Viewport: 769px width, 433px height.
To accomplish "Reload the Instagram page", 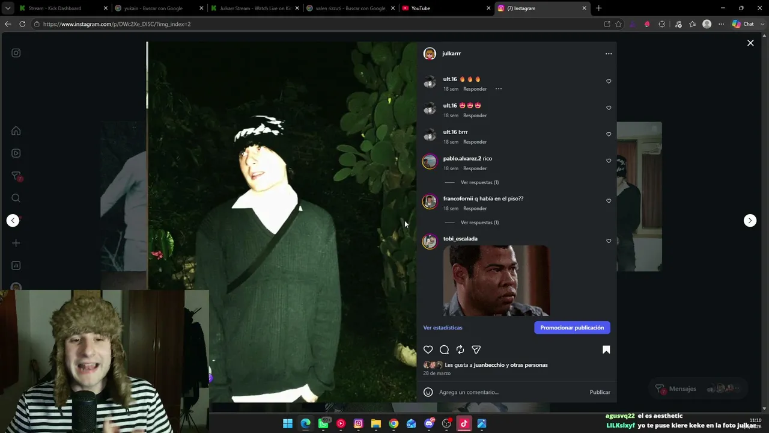I will click(22, 24).
